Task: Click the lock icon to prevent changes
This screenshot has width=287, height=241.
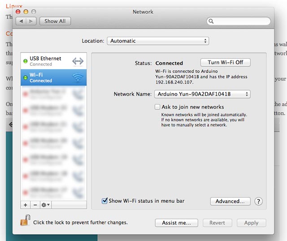Action: [x=25, y=220]
